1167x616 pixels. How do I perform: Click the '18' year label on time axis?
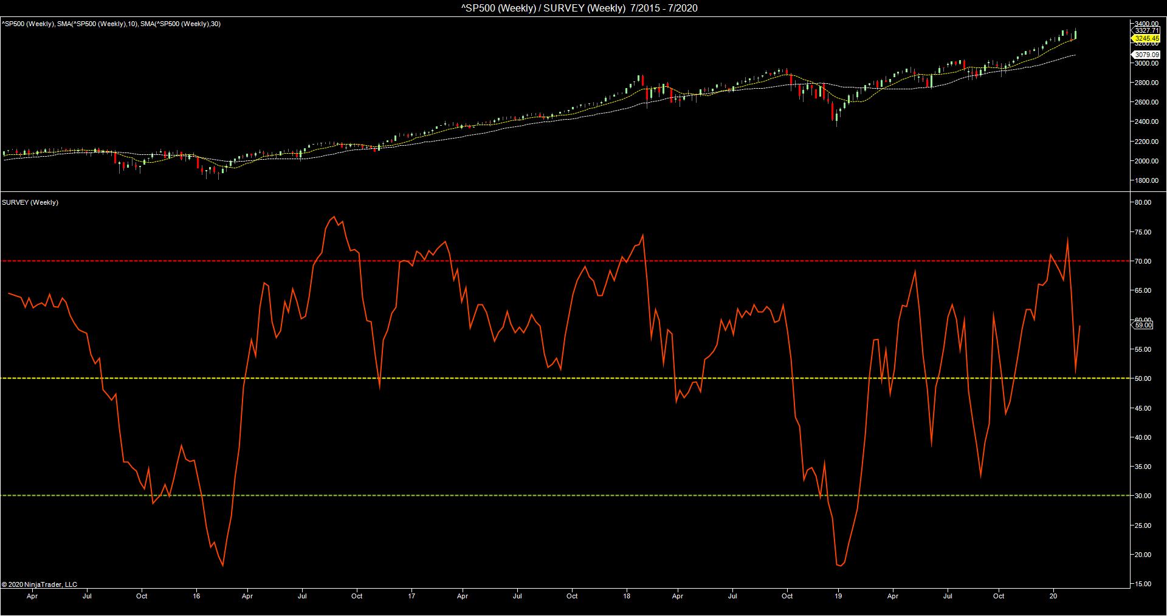tap(627, 596)
